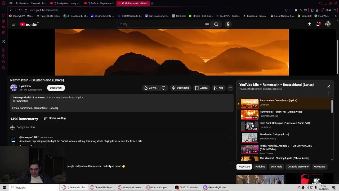Reload the page with refresh icon
Viewport: 339px width, 191px height.
[x=20, y=10]
